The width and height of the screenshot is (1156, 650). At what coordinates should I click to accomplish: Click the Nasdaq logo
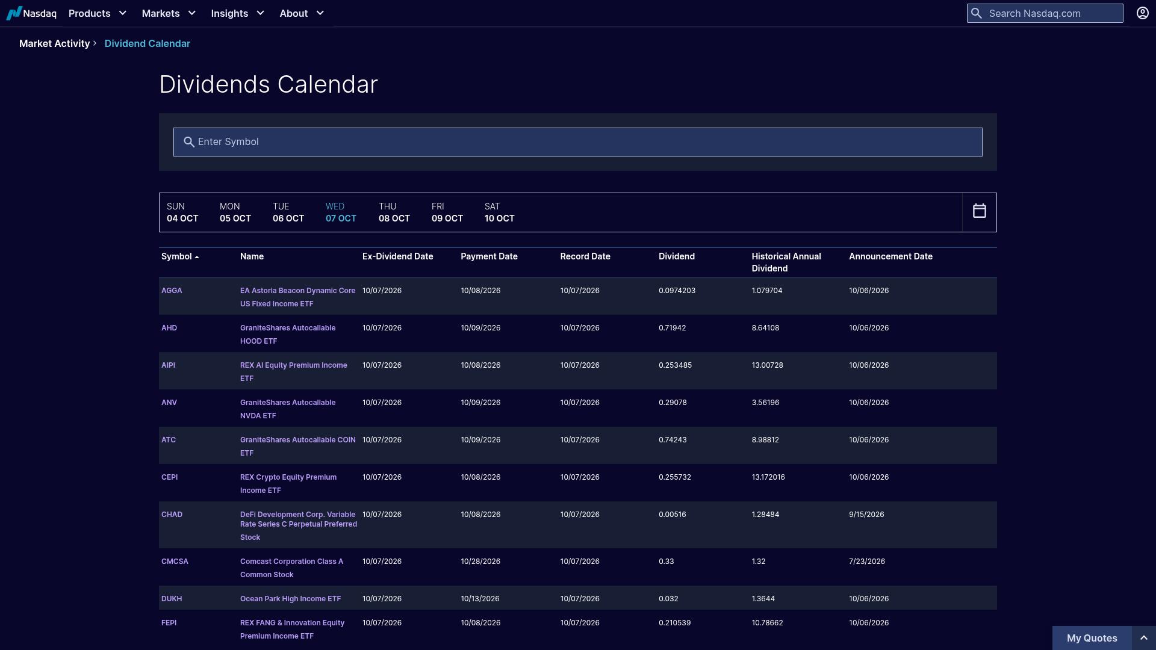(31, 13)
